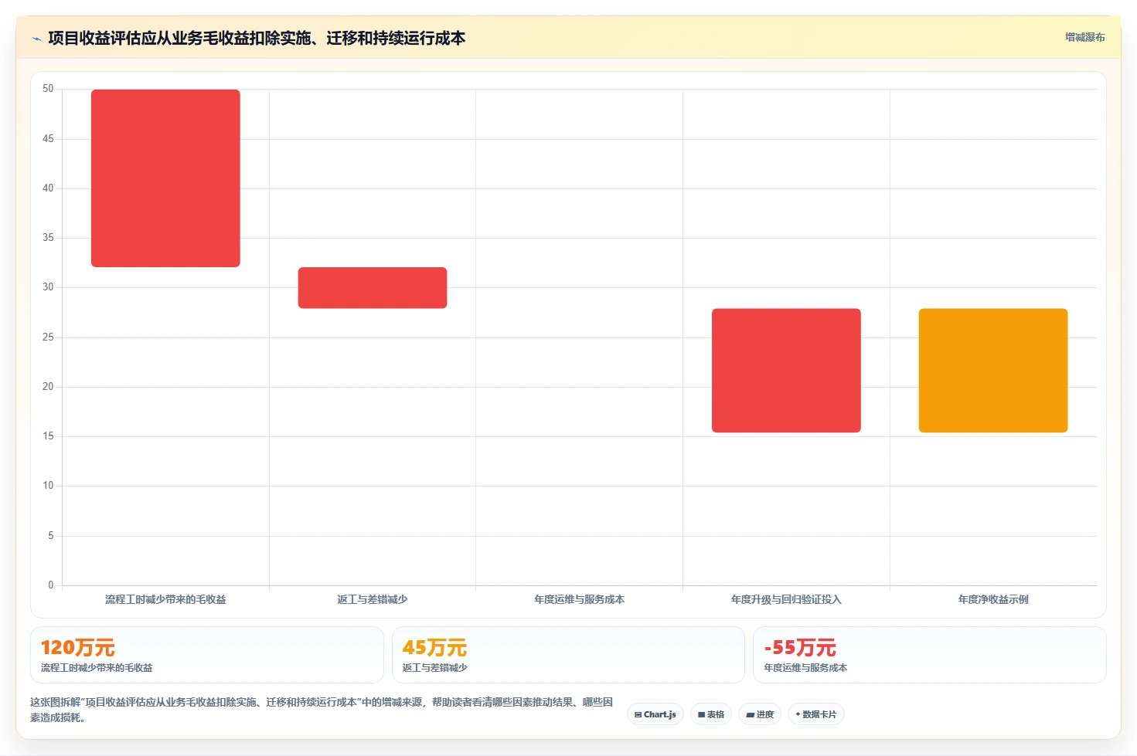The image size is (1137, 756).
Task: Click the y-axis value 50
Action: 48,89
